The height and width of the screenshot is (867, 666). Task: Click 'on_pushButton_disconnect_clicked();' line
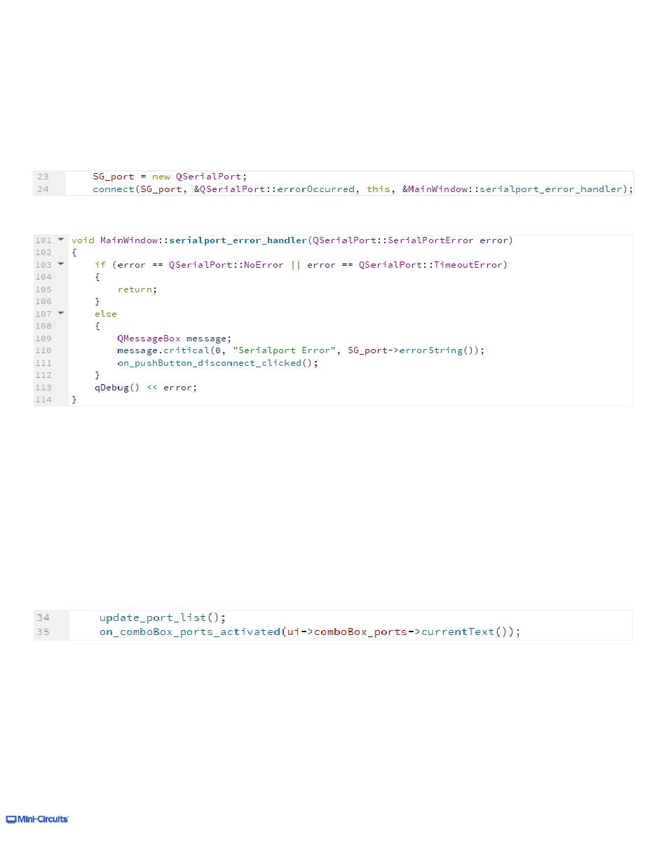pos(218,362)
